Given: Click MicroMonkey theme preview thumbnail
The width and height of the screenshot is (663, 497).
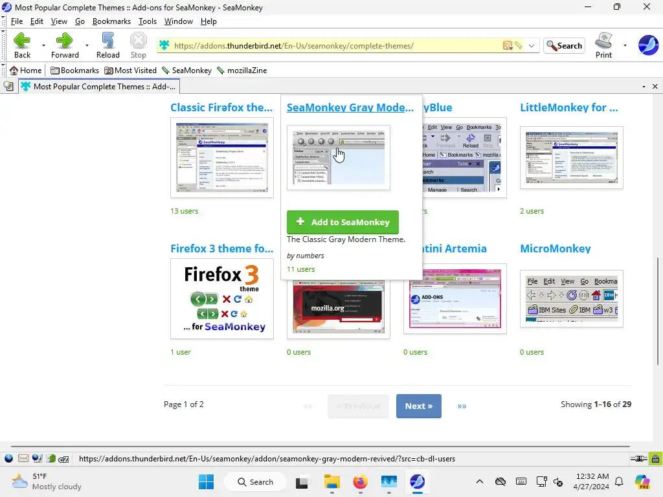Looking at the screenshot, I should [x=571, y=298].
